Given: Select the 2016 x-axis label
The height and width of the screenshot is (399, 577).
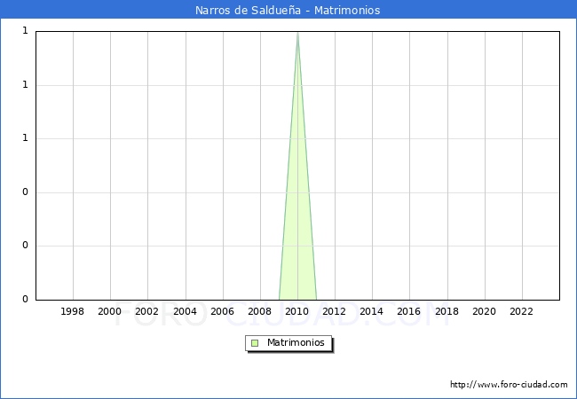Looking at the screenshot, I should pyautogui.click(x=409, y=311).
